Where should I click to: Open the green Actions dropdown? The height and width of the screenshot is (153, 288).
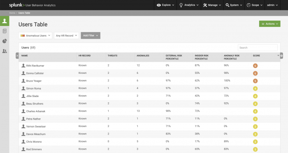point(269,24)
